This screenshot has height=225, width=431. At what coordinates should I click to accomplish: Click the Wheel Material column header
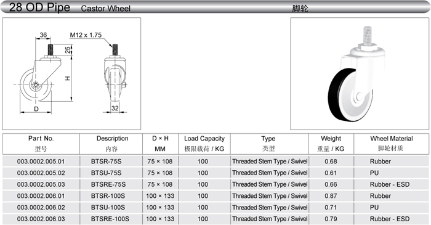[x=391, y=144]
